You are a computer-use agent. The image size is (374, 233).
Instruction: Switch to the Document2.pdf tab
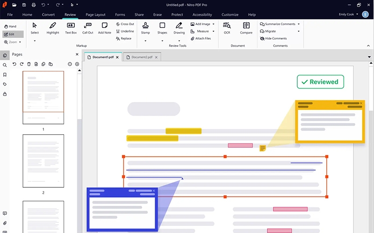click(x=145, y=57)
